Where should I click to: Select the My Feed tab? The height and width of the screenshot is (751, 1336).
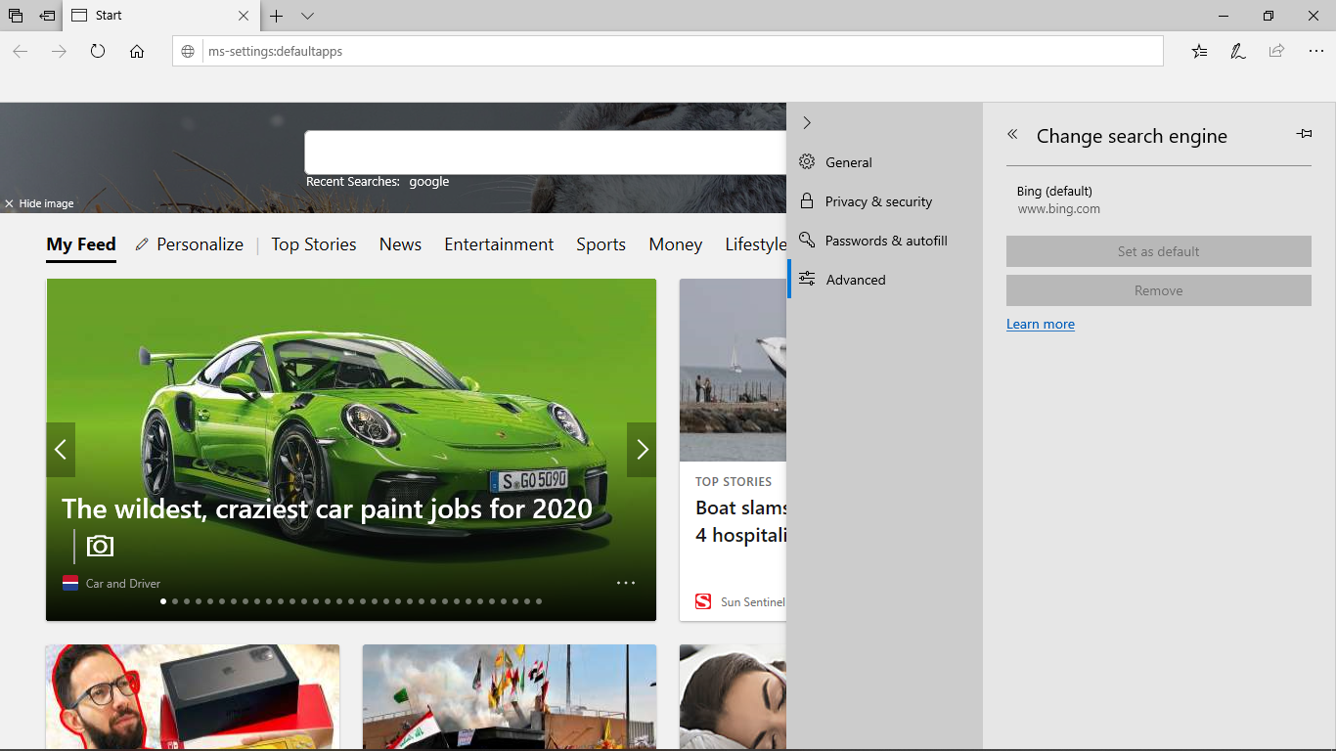point(81,244)
